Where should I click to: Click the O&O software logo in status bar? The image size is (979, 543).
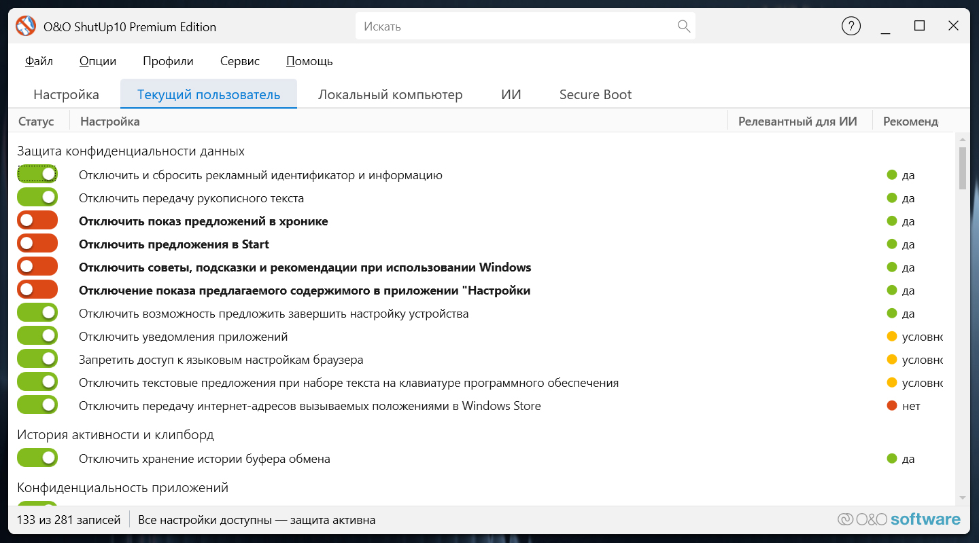point(899,520)
